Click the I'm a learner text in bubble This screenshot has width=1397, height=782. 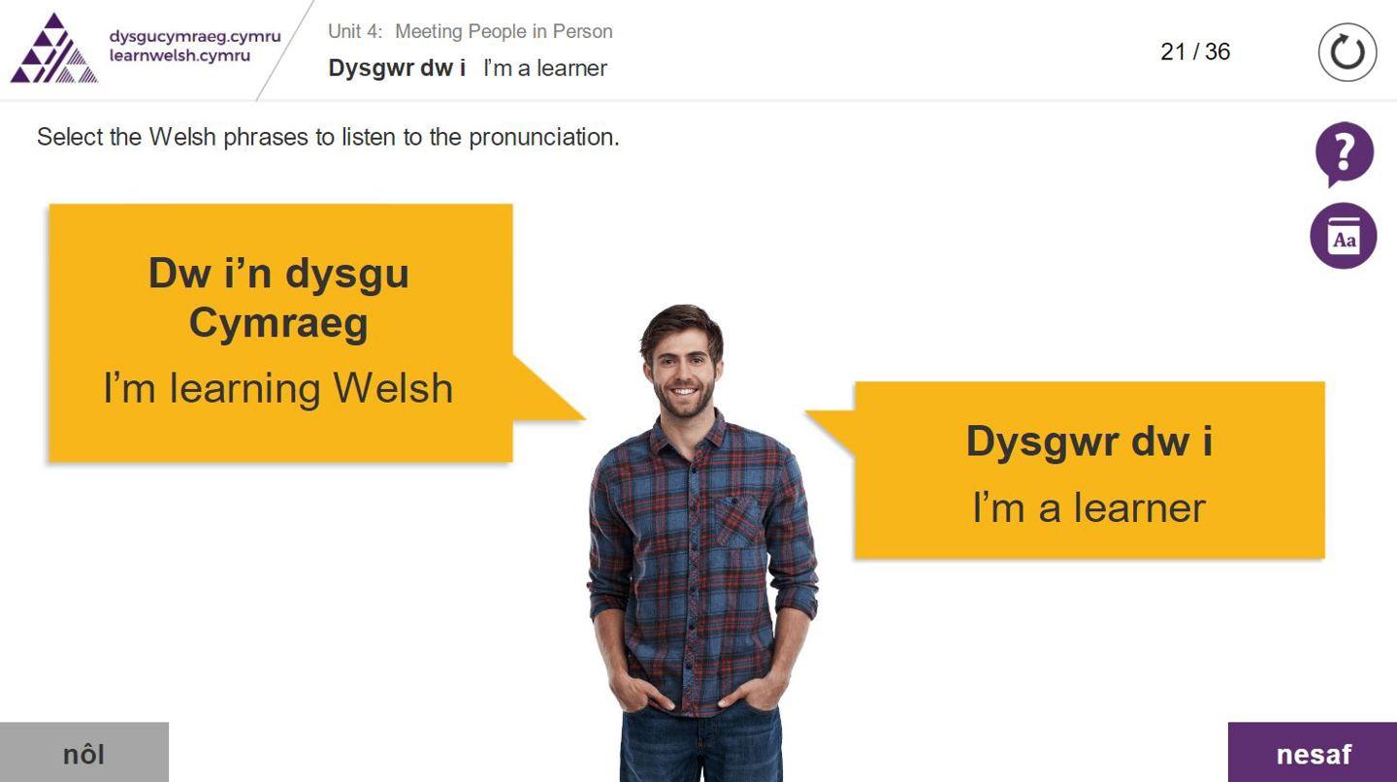(x=1088, y=507)
